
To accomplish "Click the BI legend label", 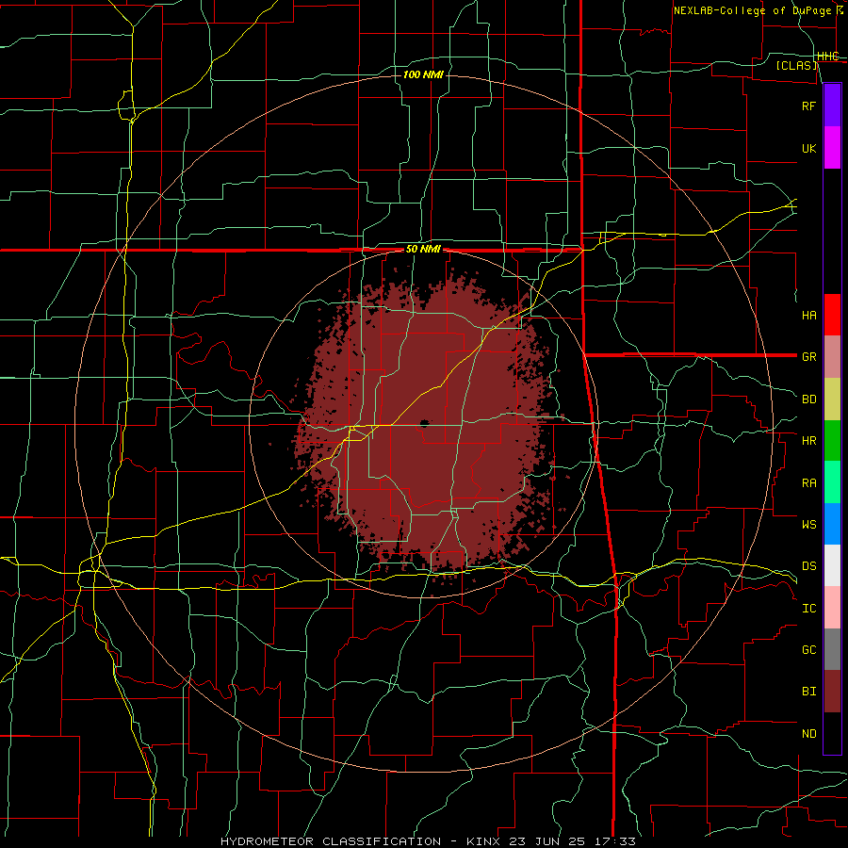I will point(809,692).
